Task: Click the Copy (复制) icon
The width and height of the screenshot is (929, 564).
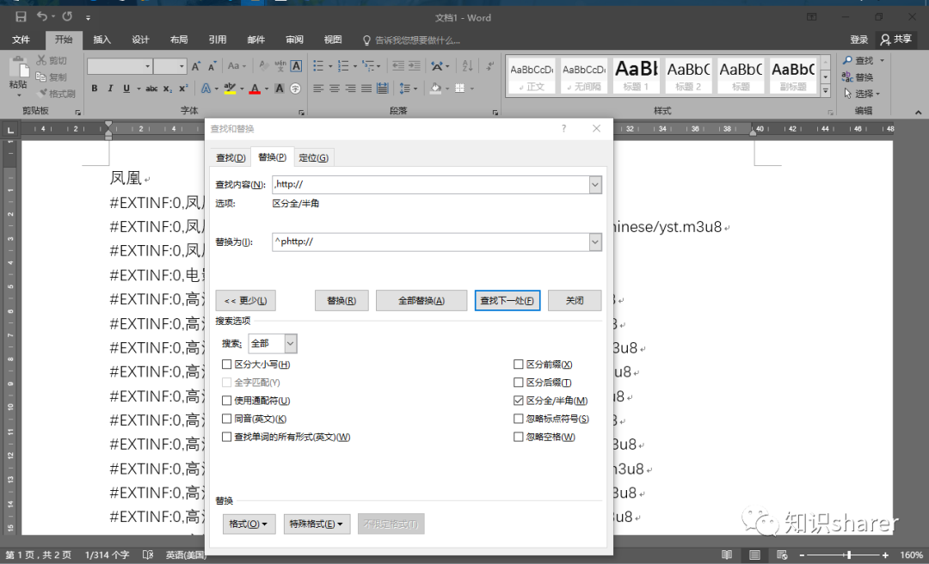Action: [x=41, y=77]
